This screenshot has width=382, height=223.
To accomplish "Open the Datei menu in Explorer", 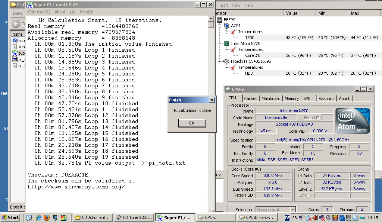I will 18,13.
